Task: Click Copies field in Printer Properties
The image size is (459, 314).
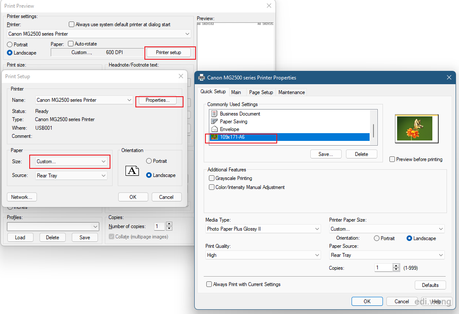Action: [383, 268]
